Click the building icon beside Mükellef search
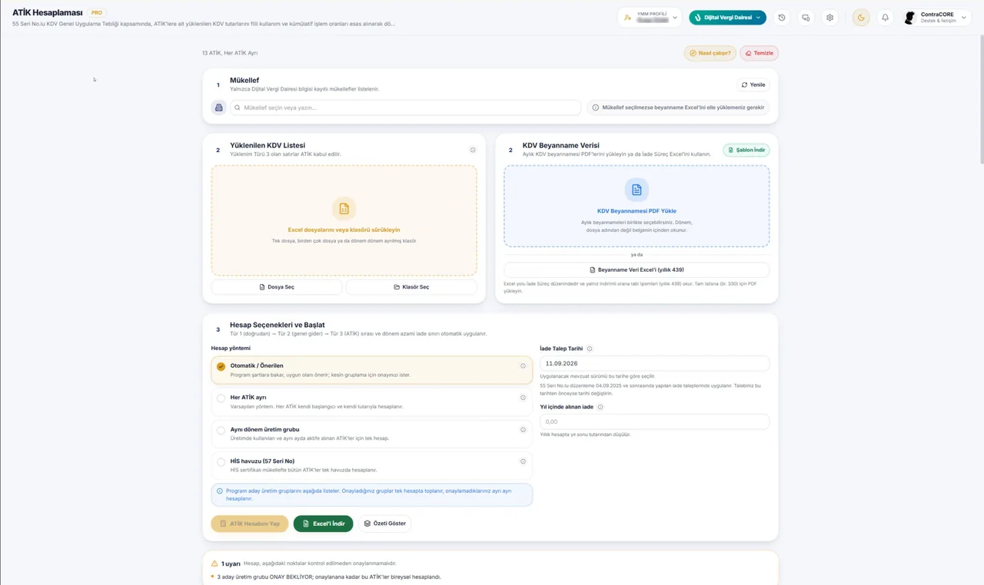984x585 pixels. tap(219, 107)
